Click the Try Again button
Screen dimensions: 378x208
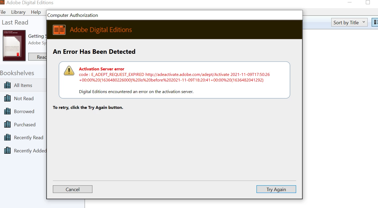tap(276, 189)
